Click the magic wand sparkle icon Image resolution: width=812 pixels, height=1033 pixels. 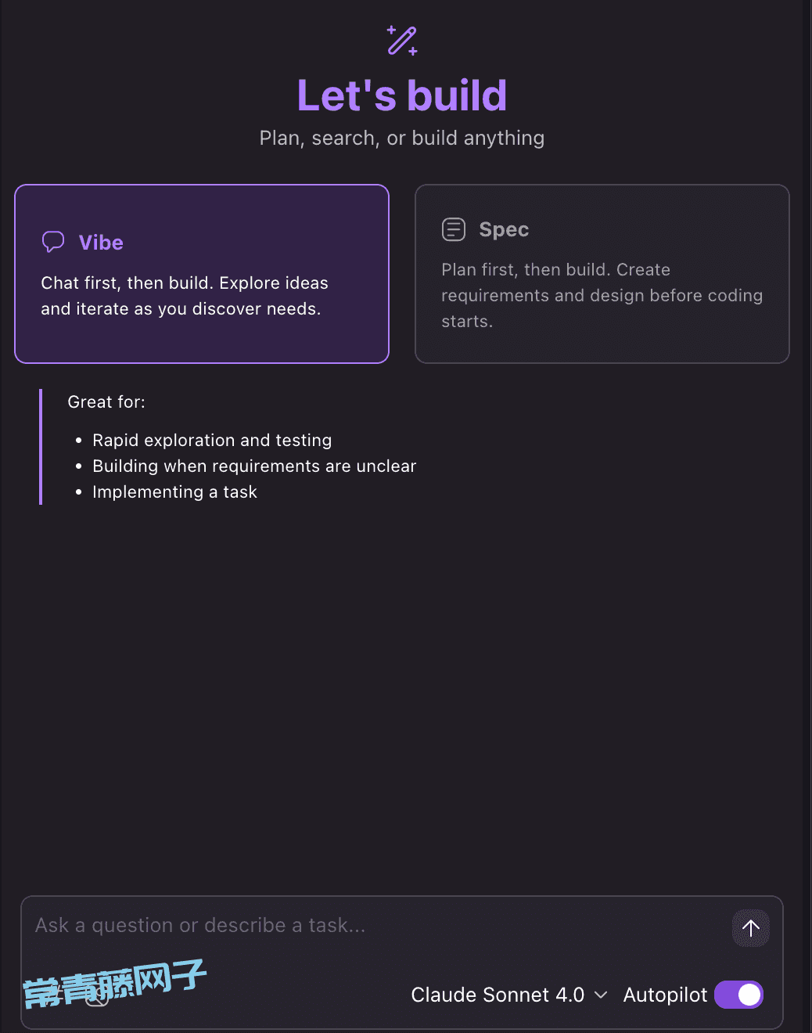pos(402,41)
